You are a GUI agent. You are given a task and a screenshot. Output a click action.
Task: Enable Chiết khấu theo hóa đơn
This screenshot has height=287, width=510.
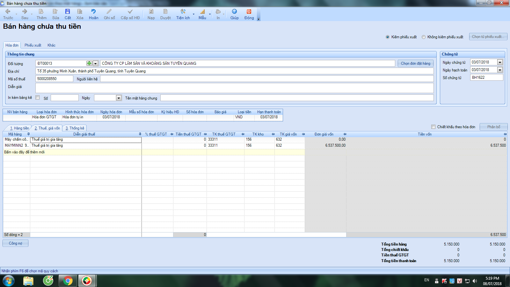click(x=433, y=127)
